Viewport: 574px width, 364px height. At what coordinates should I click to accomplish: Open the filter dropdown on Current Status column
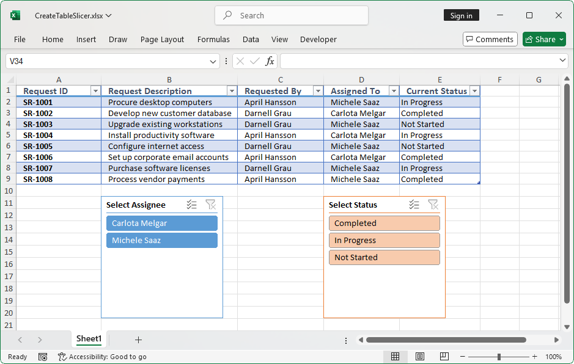pyautogui.click(x=474, y=90)
